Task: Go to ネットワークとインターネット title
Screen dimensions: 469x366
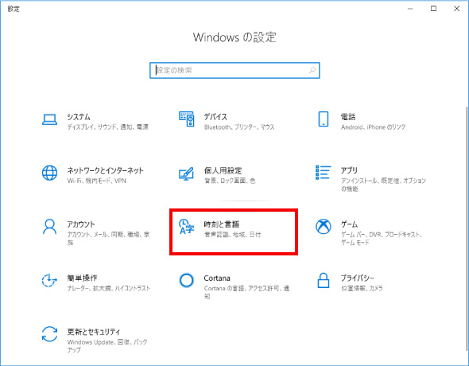Action: (x=105, y=170)
